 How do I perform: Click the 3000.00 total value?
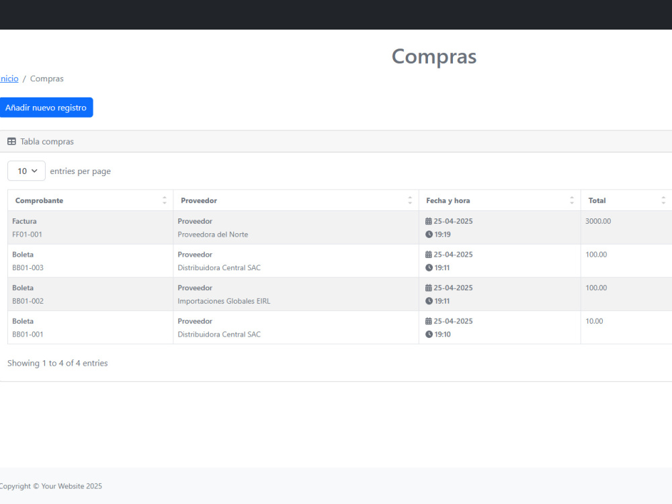point(598,221)
